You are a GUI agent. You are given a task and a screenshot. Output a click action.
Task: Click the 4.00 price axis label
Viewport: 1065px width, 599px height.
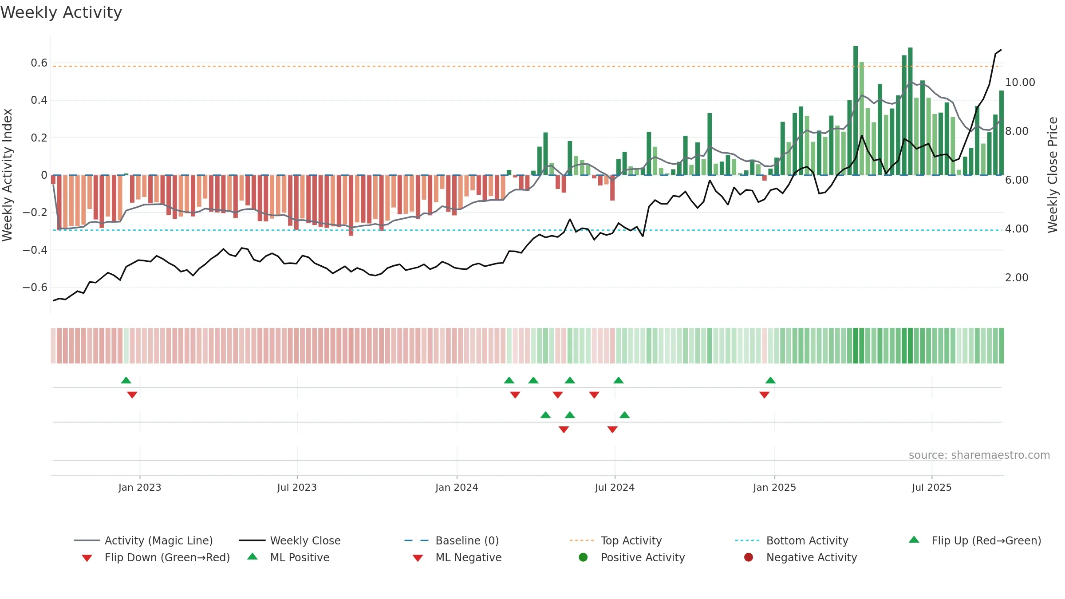pos(1017,229)
